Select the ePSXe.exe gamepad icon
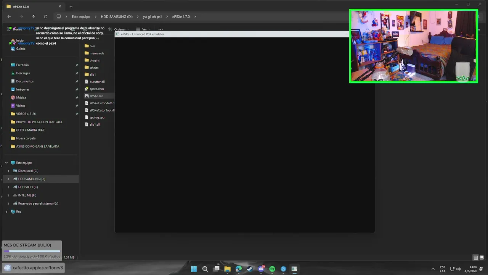 [87, 96]
